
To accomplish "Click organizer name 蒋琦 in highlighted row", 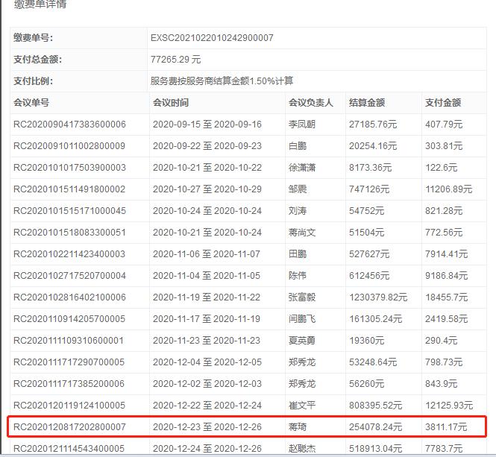I will (298, 427).
